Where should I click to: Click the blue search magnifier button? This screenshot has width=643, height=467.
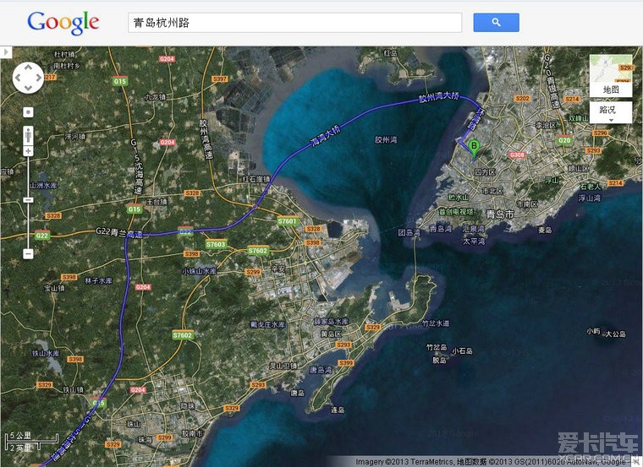coord(496,23)
